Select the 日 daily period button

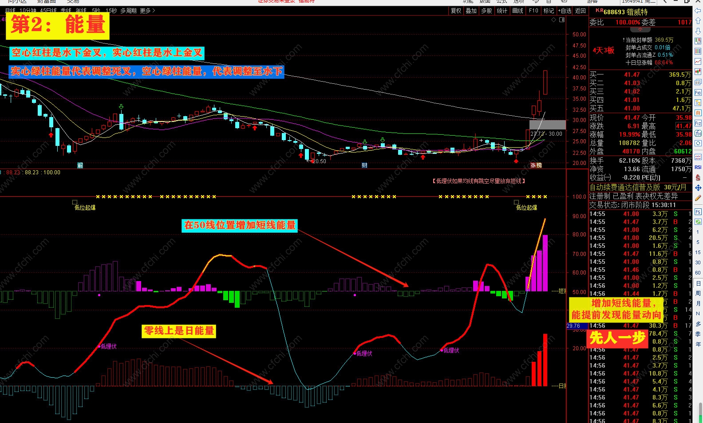698,283
